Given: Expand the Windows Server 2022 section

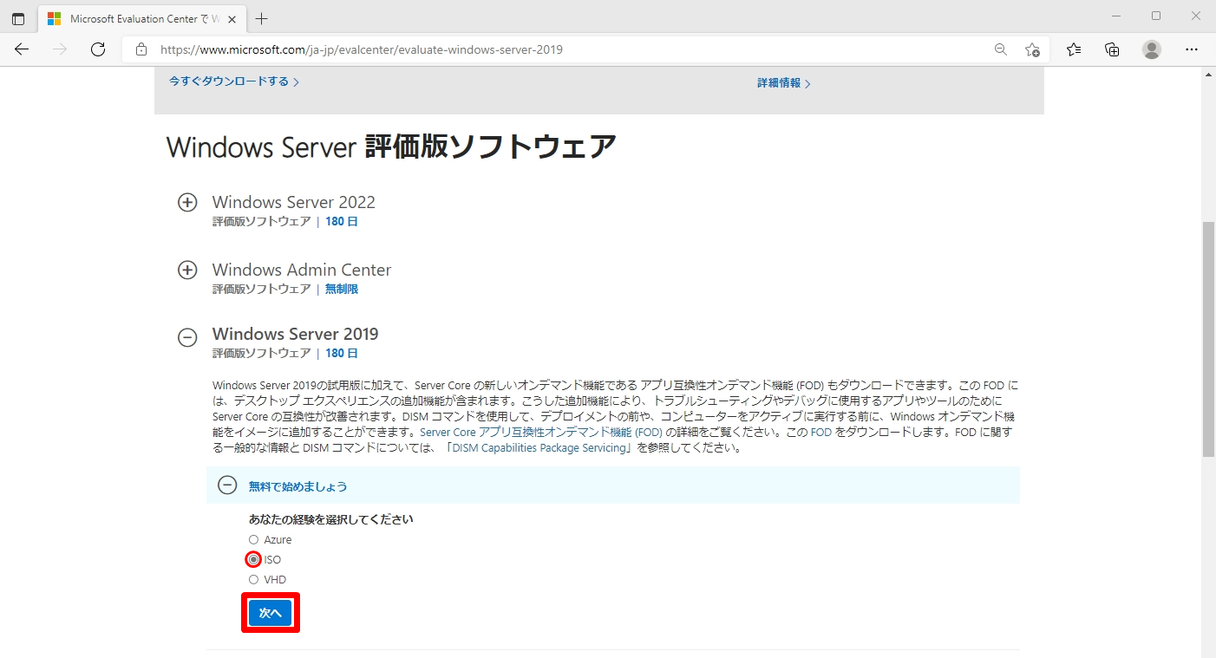Looking at the screenshot, I should (x=187, y=202).
